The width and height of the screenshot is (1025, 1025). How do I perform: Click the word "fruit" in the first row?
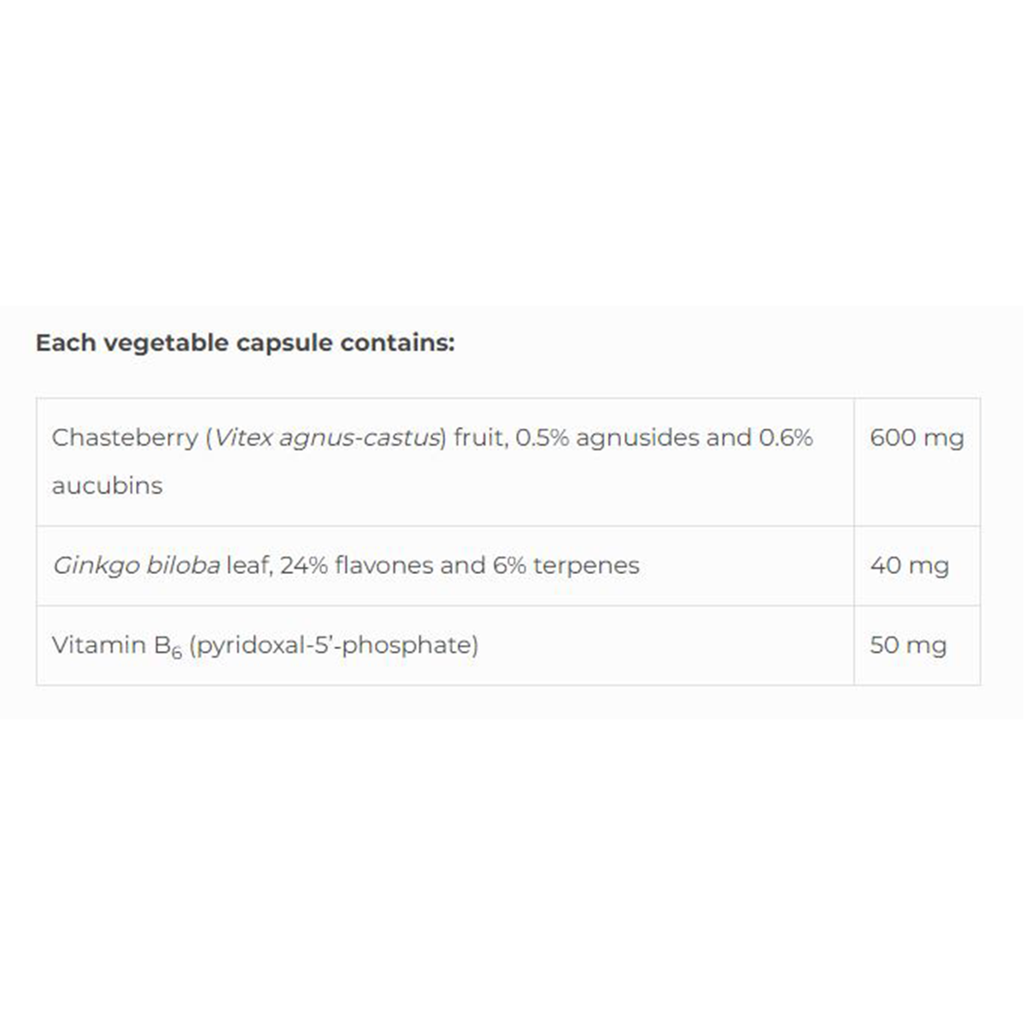click(x=479, y=438)
